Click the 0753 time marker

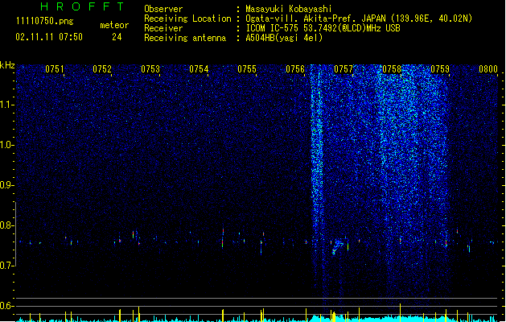pyautogui.click(x=150, y=69)
